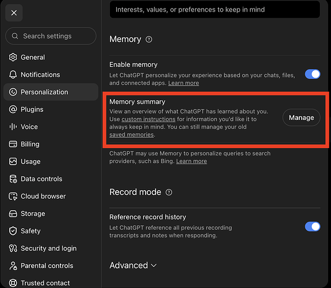Screen dimensions: 331x288
Task: Select the Voice waveform icon
Action: (x=13, y=127)
